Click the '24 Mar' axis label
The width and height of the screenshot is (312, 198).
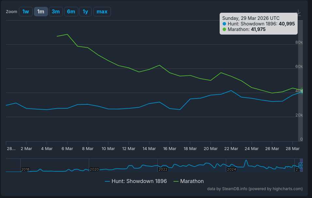252,149
